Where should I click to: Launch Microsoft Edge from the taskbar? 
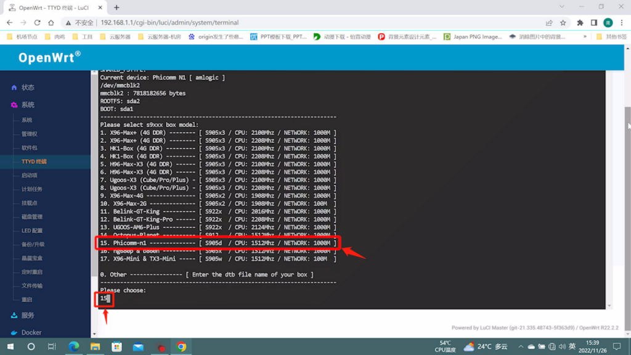(74, 346)
